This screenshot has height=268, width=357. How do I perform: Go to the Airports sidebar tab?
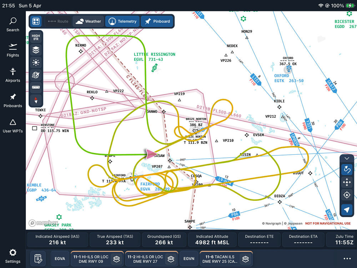(x=13, y=75)
